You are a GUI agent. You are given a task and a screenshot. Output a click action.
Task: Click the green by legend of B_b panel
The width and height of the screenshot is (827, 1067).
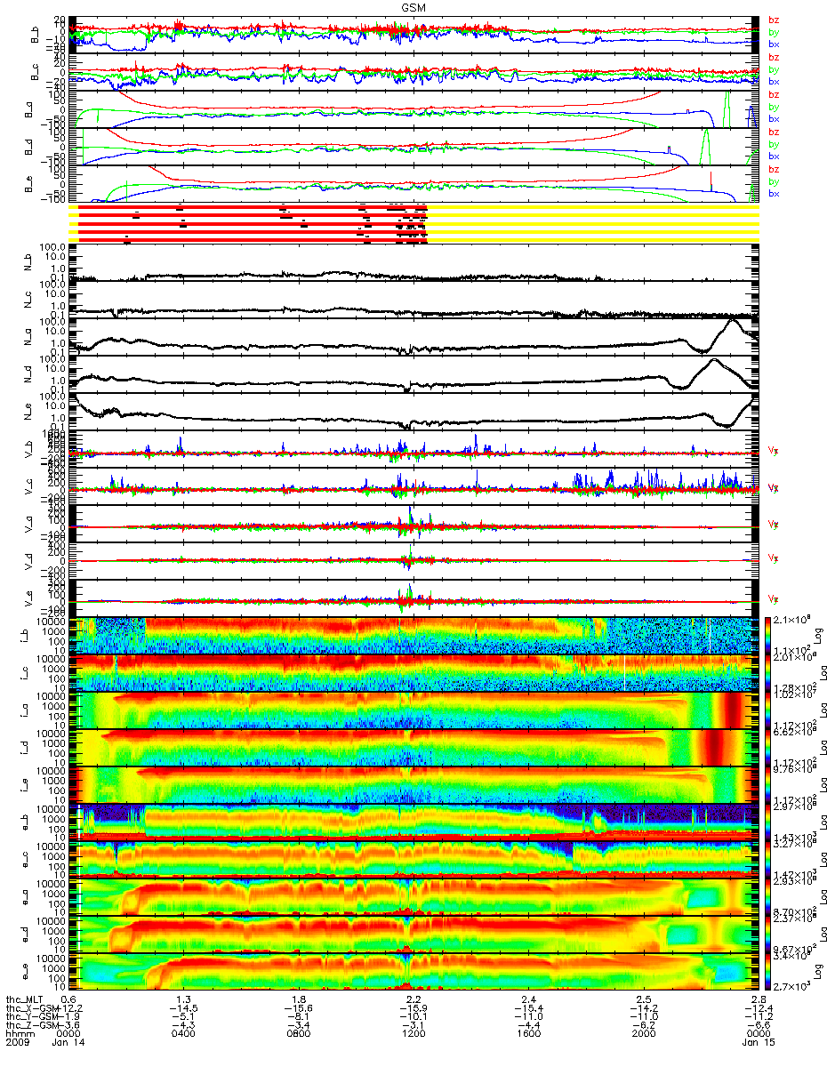[x=774, y=31]
